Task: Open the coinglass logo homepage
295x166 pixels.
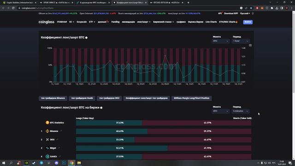Action: click(x=46, y=22)
